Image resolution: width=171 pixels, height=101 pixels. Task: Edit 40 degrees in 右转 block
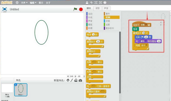point(146,37)
